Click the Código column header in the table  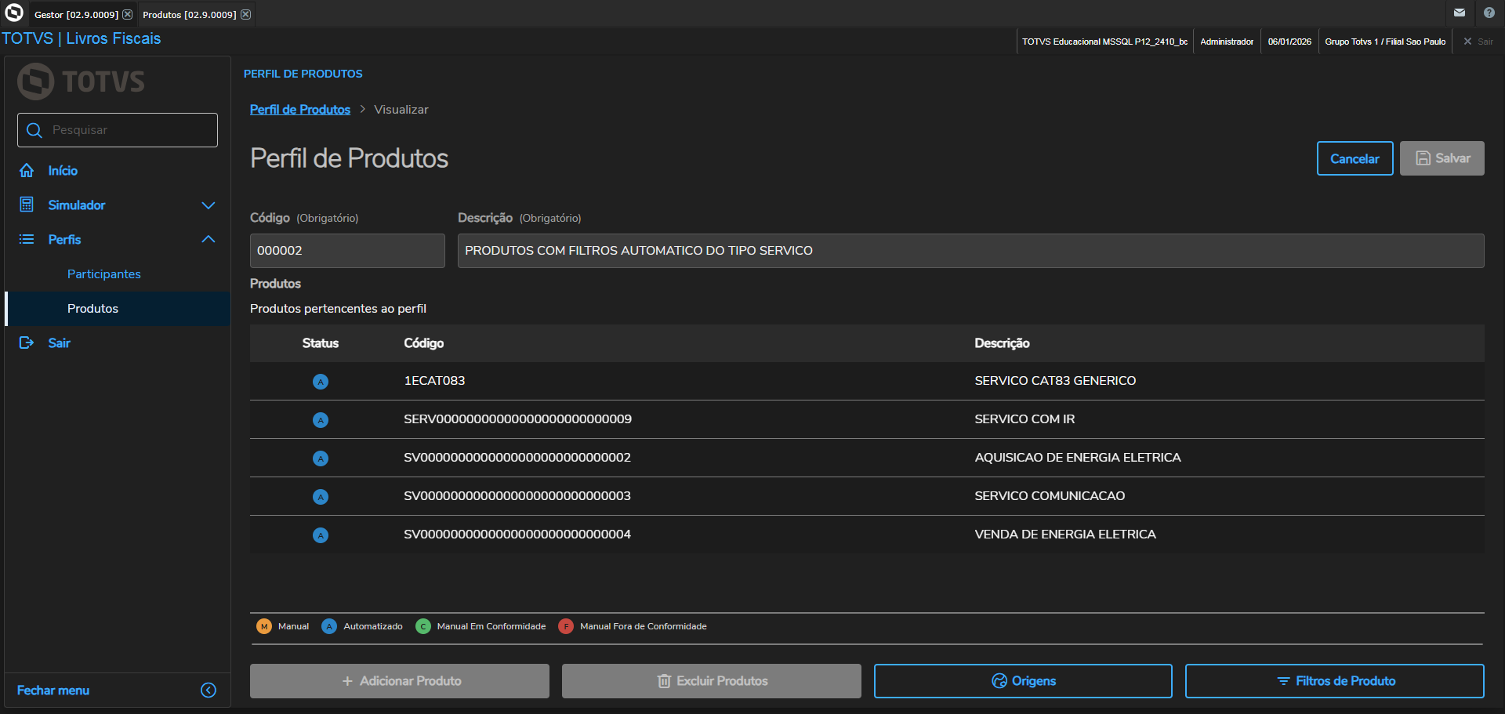tap(424, 343)
